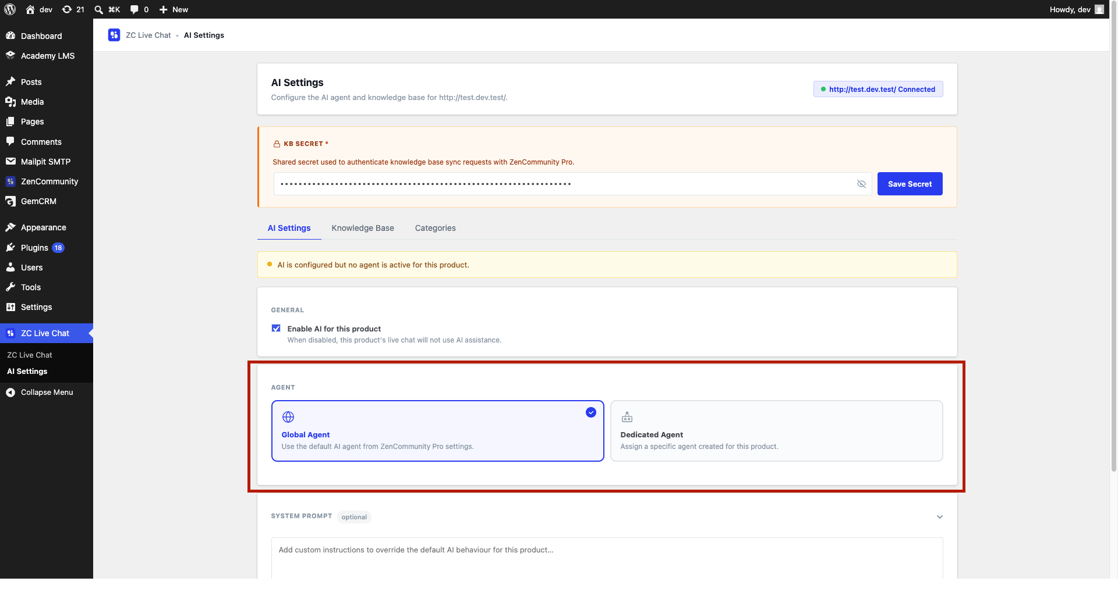The width and height of the screenshot is (1118, 592).
Task: Click the Pages icon in the sidebar
Action: (10, 122)
